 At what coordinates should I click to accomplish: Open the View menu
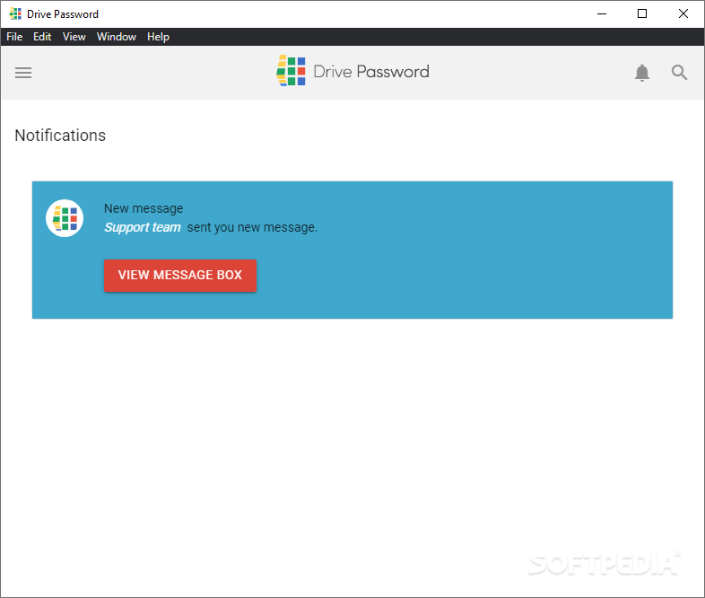click(x=74, y=37)
